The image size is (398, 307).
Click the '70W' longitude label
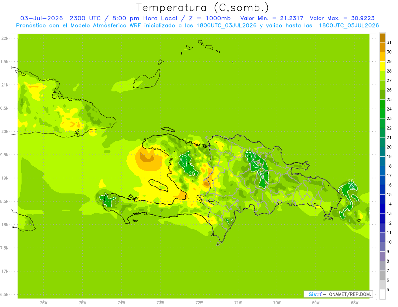coord(277,303)
